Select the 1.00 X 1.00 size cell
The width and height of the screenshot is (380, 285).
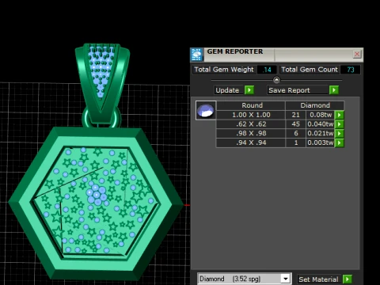click(x=251, y=115)
